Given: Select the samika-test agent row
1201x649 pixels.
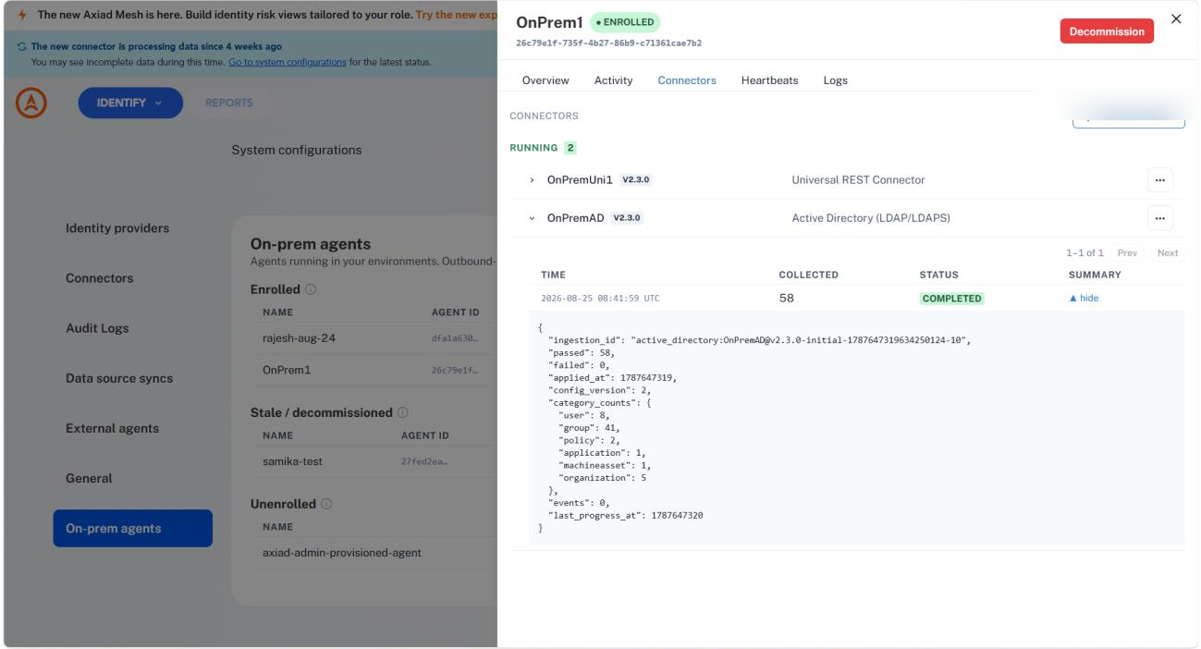Looking at the screenshot, I should pyautogui.click(x=374, y=461).
